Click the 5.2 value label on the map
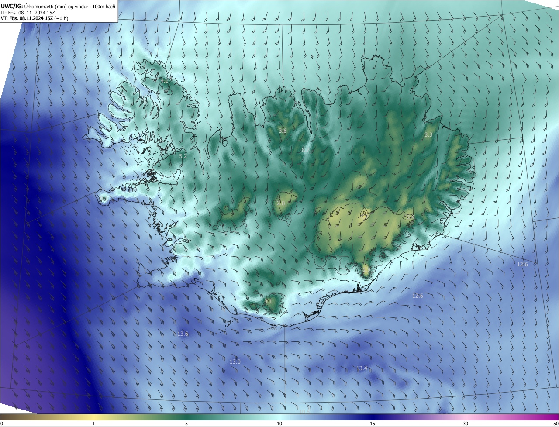This screenshot has height=427, width=559. [x=183, y=156]
